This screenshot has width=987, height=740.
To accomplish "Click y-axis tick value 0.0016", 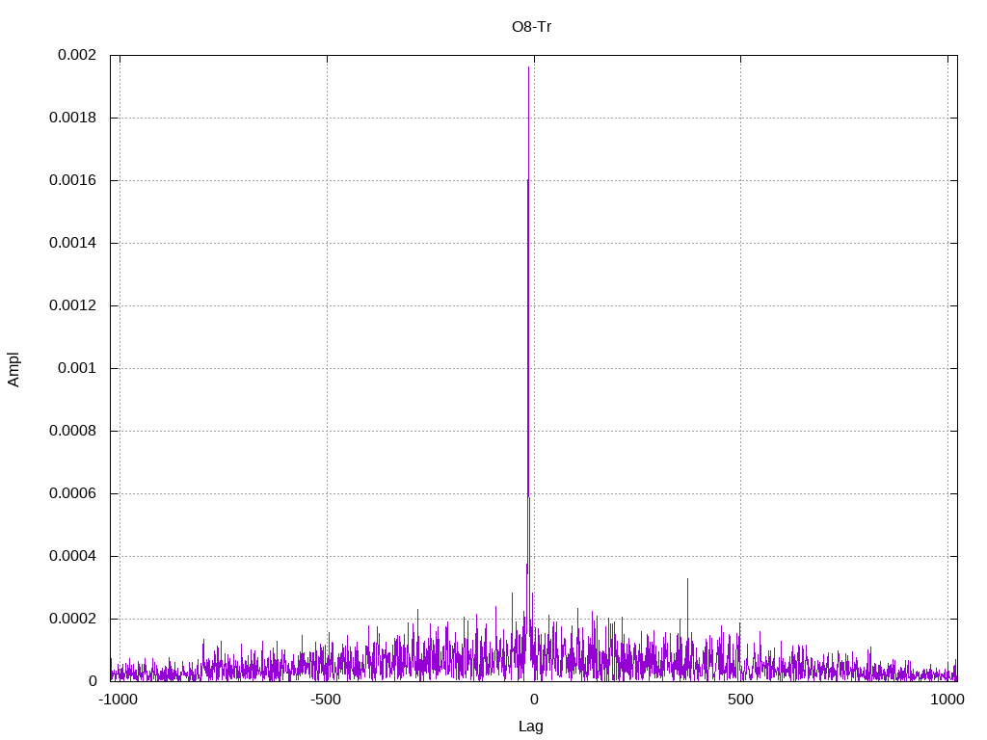I will (x=73, y=180).
